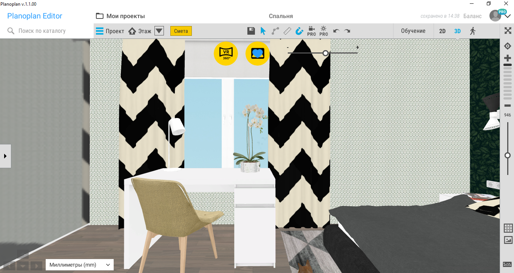Click the сохранено в 14:38 status
514x273 pixels.
[440, 16]
